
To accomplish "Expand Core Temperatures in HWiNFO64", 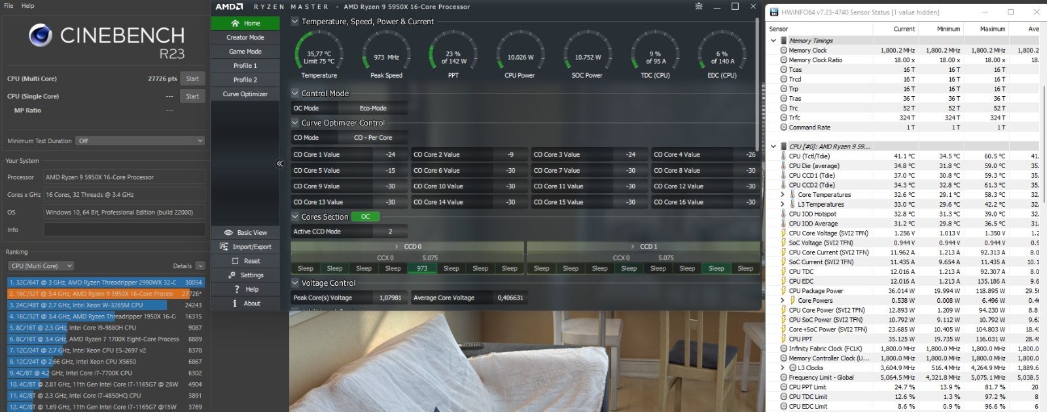I will [x=783, y=195].
